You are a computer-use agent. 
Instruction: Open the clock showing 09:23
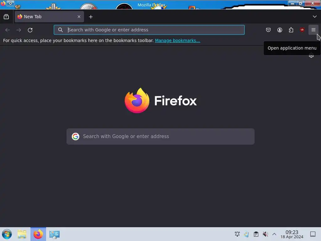292,234
